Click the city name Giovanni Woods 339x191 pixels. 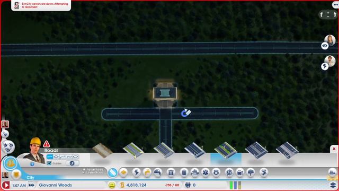coord(55,185)
